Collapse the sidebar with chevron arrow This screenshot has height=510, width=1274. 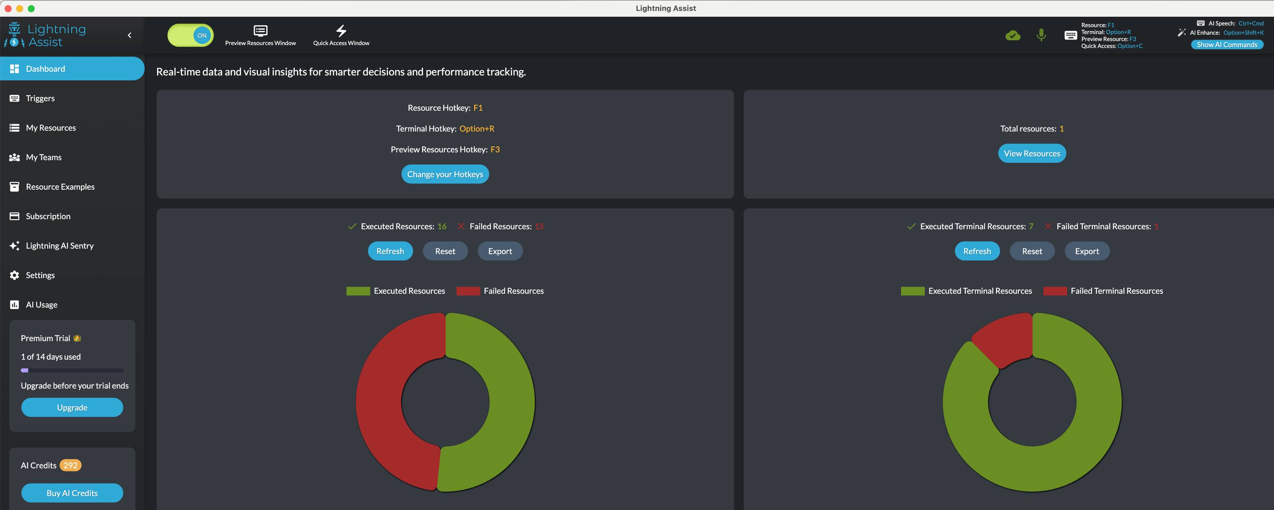(130, 35)
